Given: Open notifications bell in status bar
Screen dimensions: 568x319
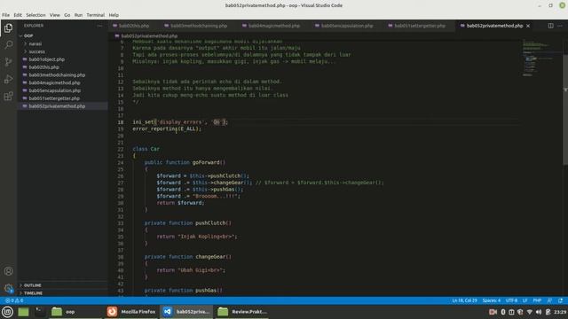Looking at the screenshot, I should click(560, 300).
